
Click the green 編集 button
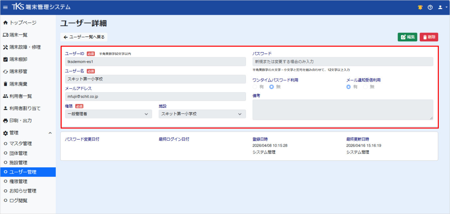[407, 37]
